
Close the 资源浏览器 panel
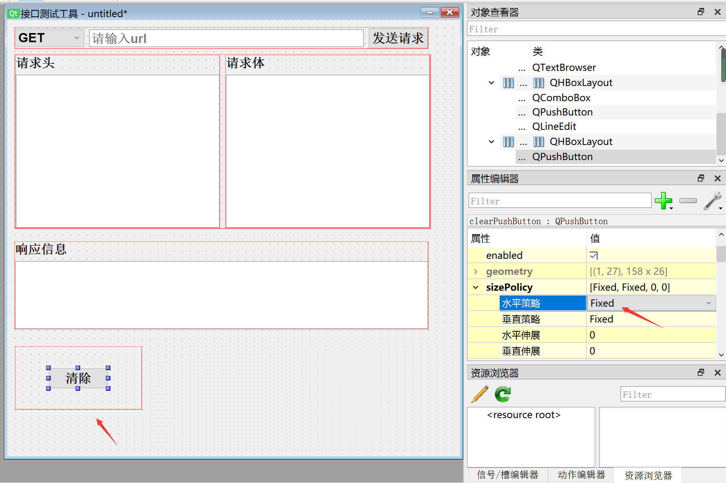[x=718, y=373]
